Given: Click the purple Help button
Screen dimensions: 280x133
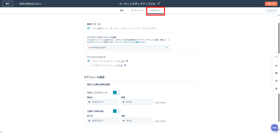Looking at the screenshot, I should pyautogui.click(x=275, y=128).
